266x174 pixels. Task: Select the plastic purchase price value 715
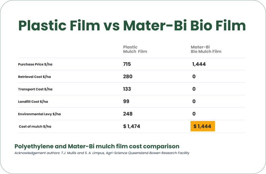[x=127, y=64]
